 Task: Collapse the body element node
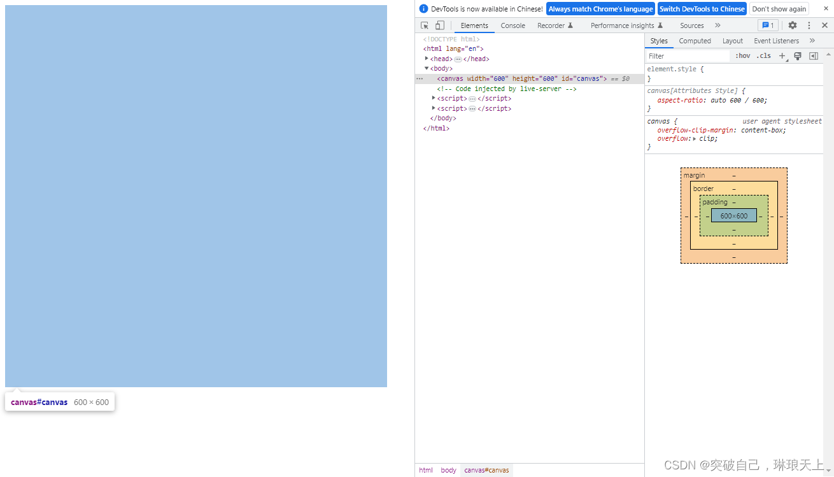pyautogui.click(x=427, y=68)
